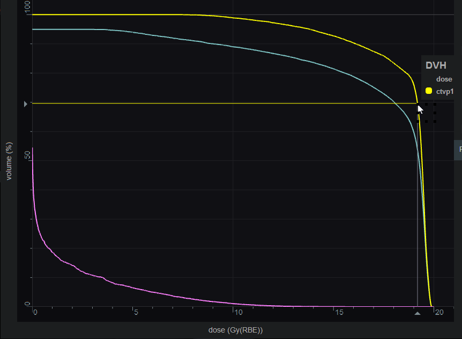
Task: Click the 20 tick label on dose axis
Action: (439, 312)
